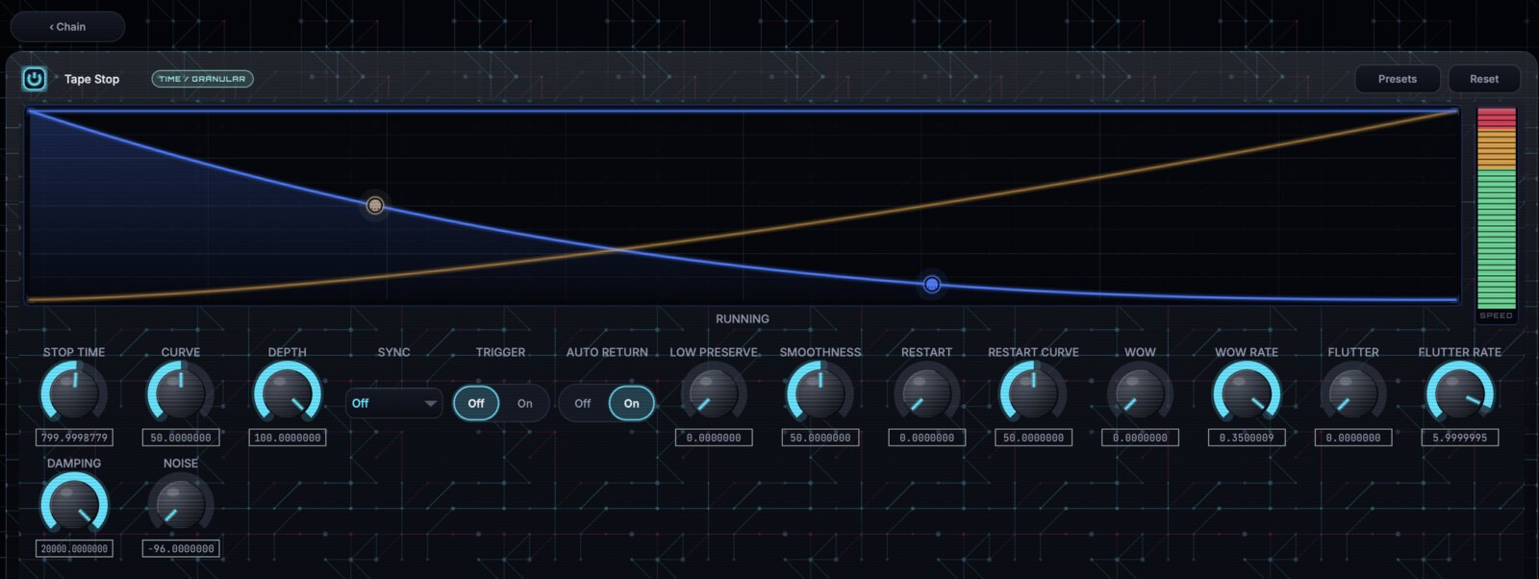The width and height of the screenshot is (1539, 579).
Task: Click the Stop Time knob
Action: [x=74, y=393]
